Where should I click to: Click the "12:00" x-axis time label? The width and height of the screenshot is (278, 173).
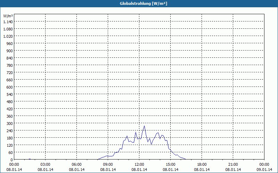[x=139, y=165]
